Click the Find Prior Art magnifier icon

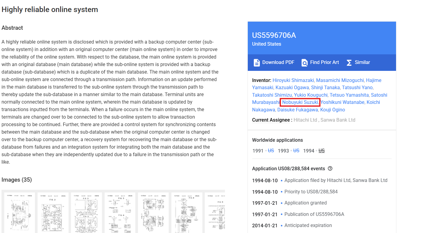[305, 62]
